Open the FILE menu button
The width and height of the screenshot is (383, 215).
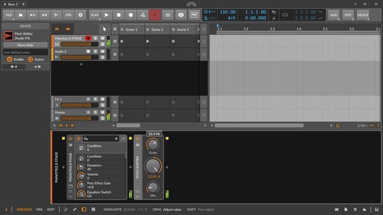[8, 15]
